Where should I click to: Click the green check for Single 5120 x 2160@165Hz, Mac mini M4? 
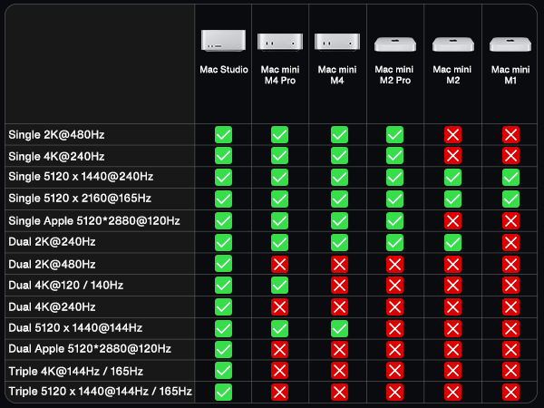(339, 199)
